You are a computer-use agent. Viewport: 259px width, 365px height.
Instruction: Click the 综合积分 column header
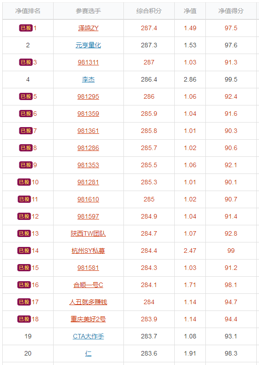click(149, 11)
